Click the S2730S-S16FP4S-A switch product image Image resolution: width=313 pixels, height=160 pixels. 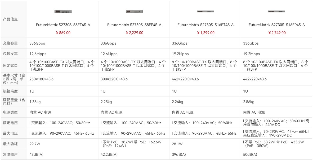277,11
